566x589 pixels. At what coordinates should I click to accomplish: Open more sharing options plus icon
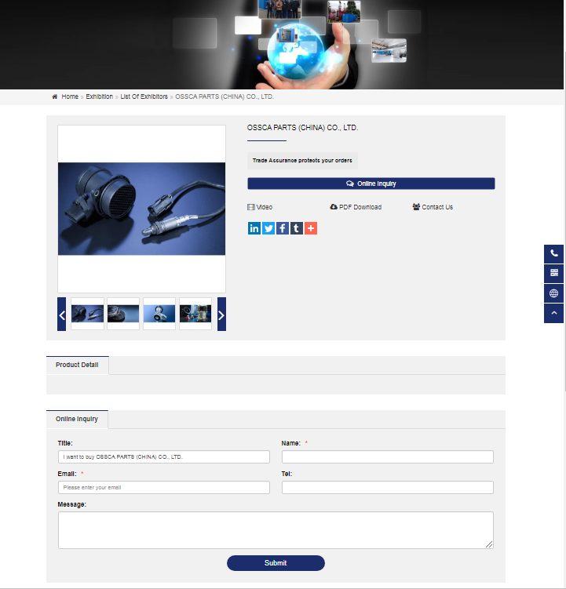click(x=310, y=228)
